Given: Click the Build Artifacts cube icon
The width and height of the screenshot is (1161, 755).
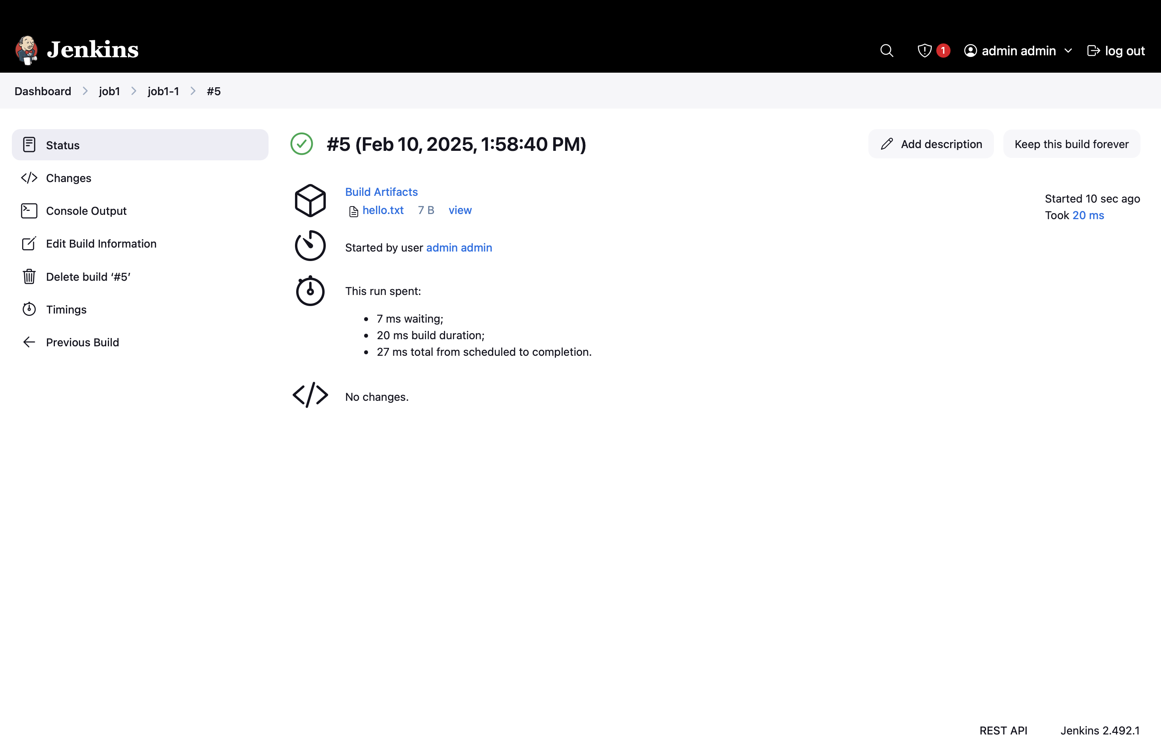Looking at the screenshot, I should coord(310,201).
